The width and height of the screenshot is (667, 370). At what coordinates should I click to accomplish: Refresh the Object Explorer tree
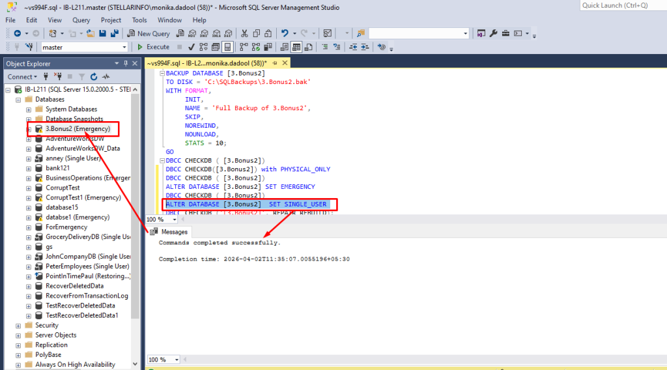pyautogui.click(x=94, y=77)
